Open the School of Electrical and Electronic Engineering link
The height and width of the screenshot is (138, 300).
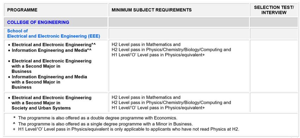coord(54,34)
